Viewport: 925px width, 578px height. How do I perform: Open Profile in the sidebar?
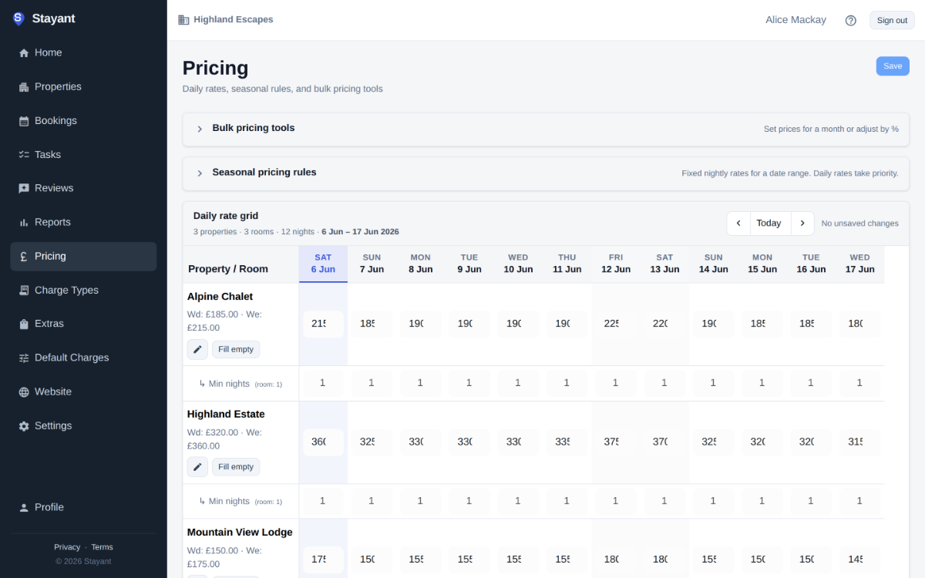pyautogui.click(x=83, y=508)
